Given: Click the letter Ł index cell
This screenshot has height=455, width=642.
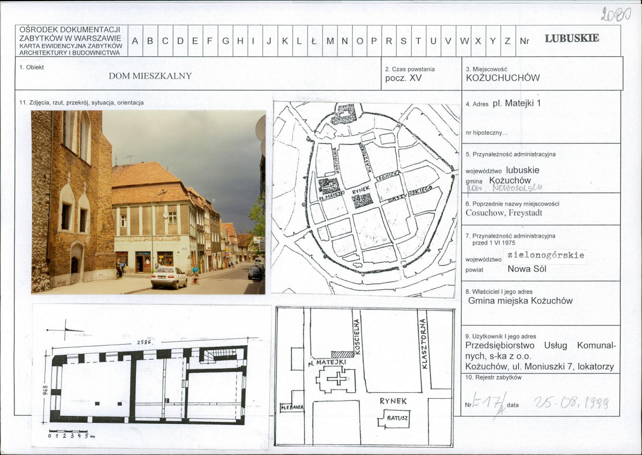Looking at the screenshot, I should pos(315,41).
